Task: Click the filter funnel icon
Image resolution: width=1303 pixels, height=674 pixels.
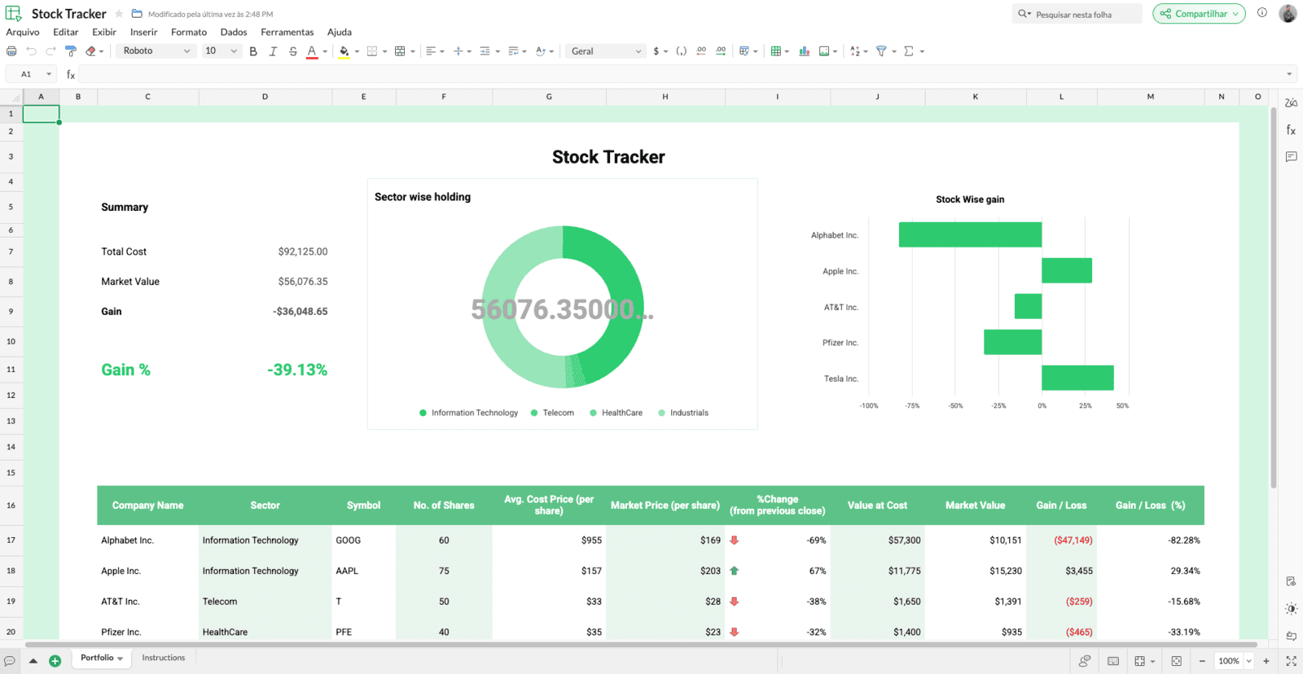Action: coord(880,51)
